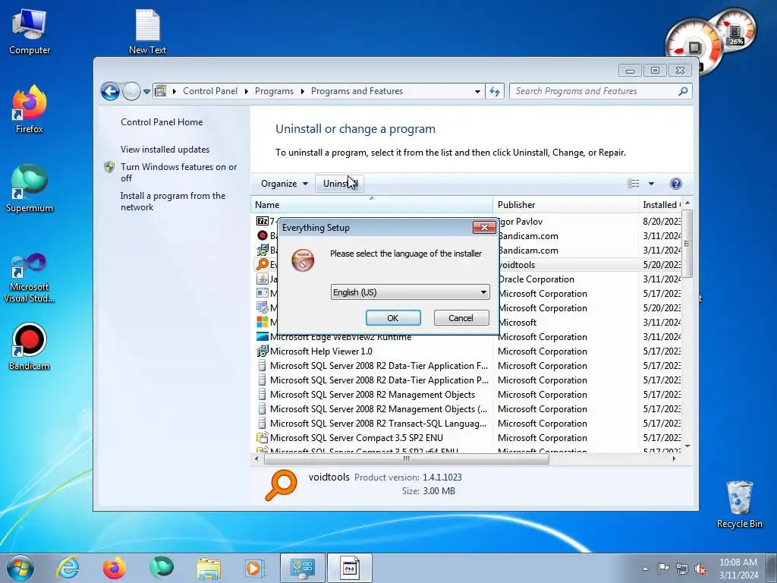Select the 7-Zip program icon row
Screen dimensions: 777x583
262,221
